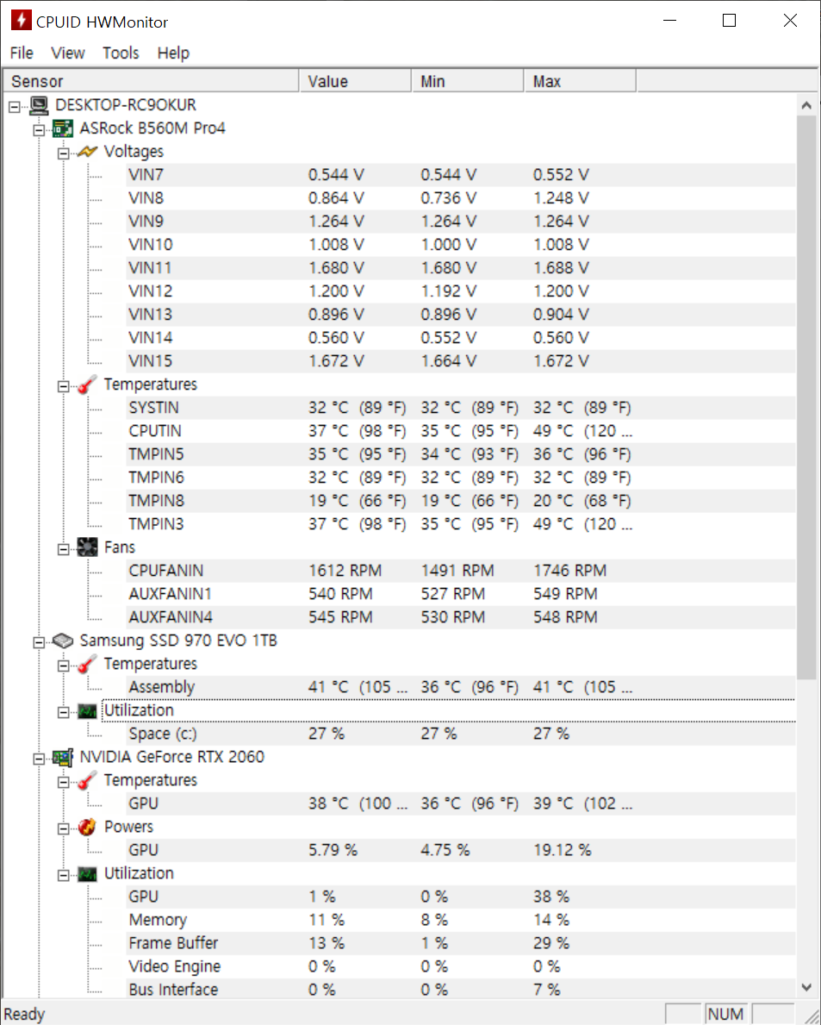
Task: Select the Assembly temperature row
Action: click(x=460, y=687)
